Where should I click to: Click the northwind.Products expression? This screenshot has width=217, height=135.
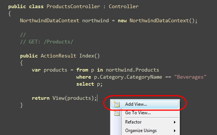pyautogui.click(x=133, y=70)
